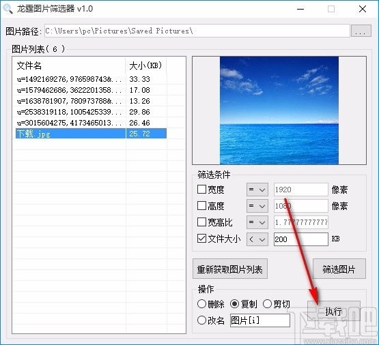Click the 筛选图片 filter button

(x=339, y=269)
